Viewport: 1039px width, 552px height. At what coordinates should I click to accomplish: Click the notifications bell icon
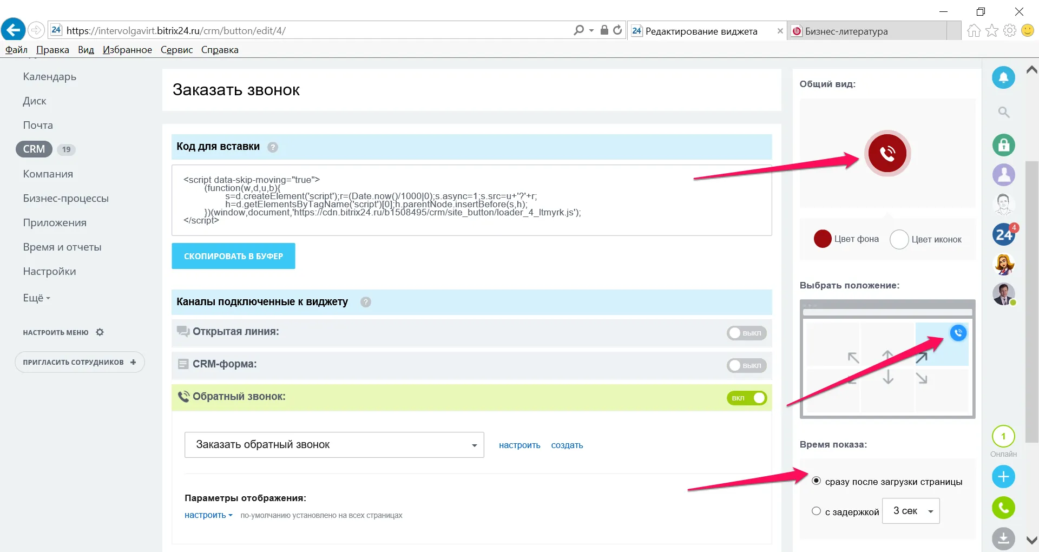click(1003, 77)
